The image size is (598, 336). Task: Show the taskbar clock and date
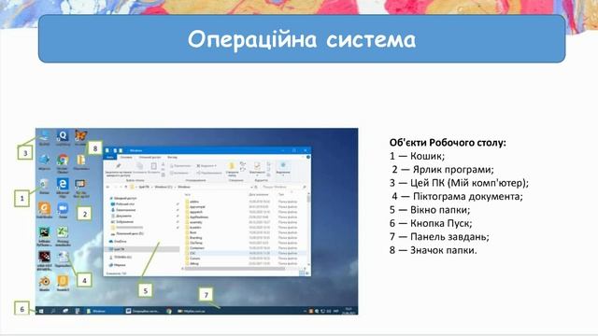[349, 311]
